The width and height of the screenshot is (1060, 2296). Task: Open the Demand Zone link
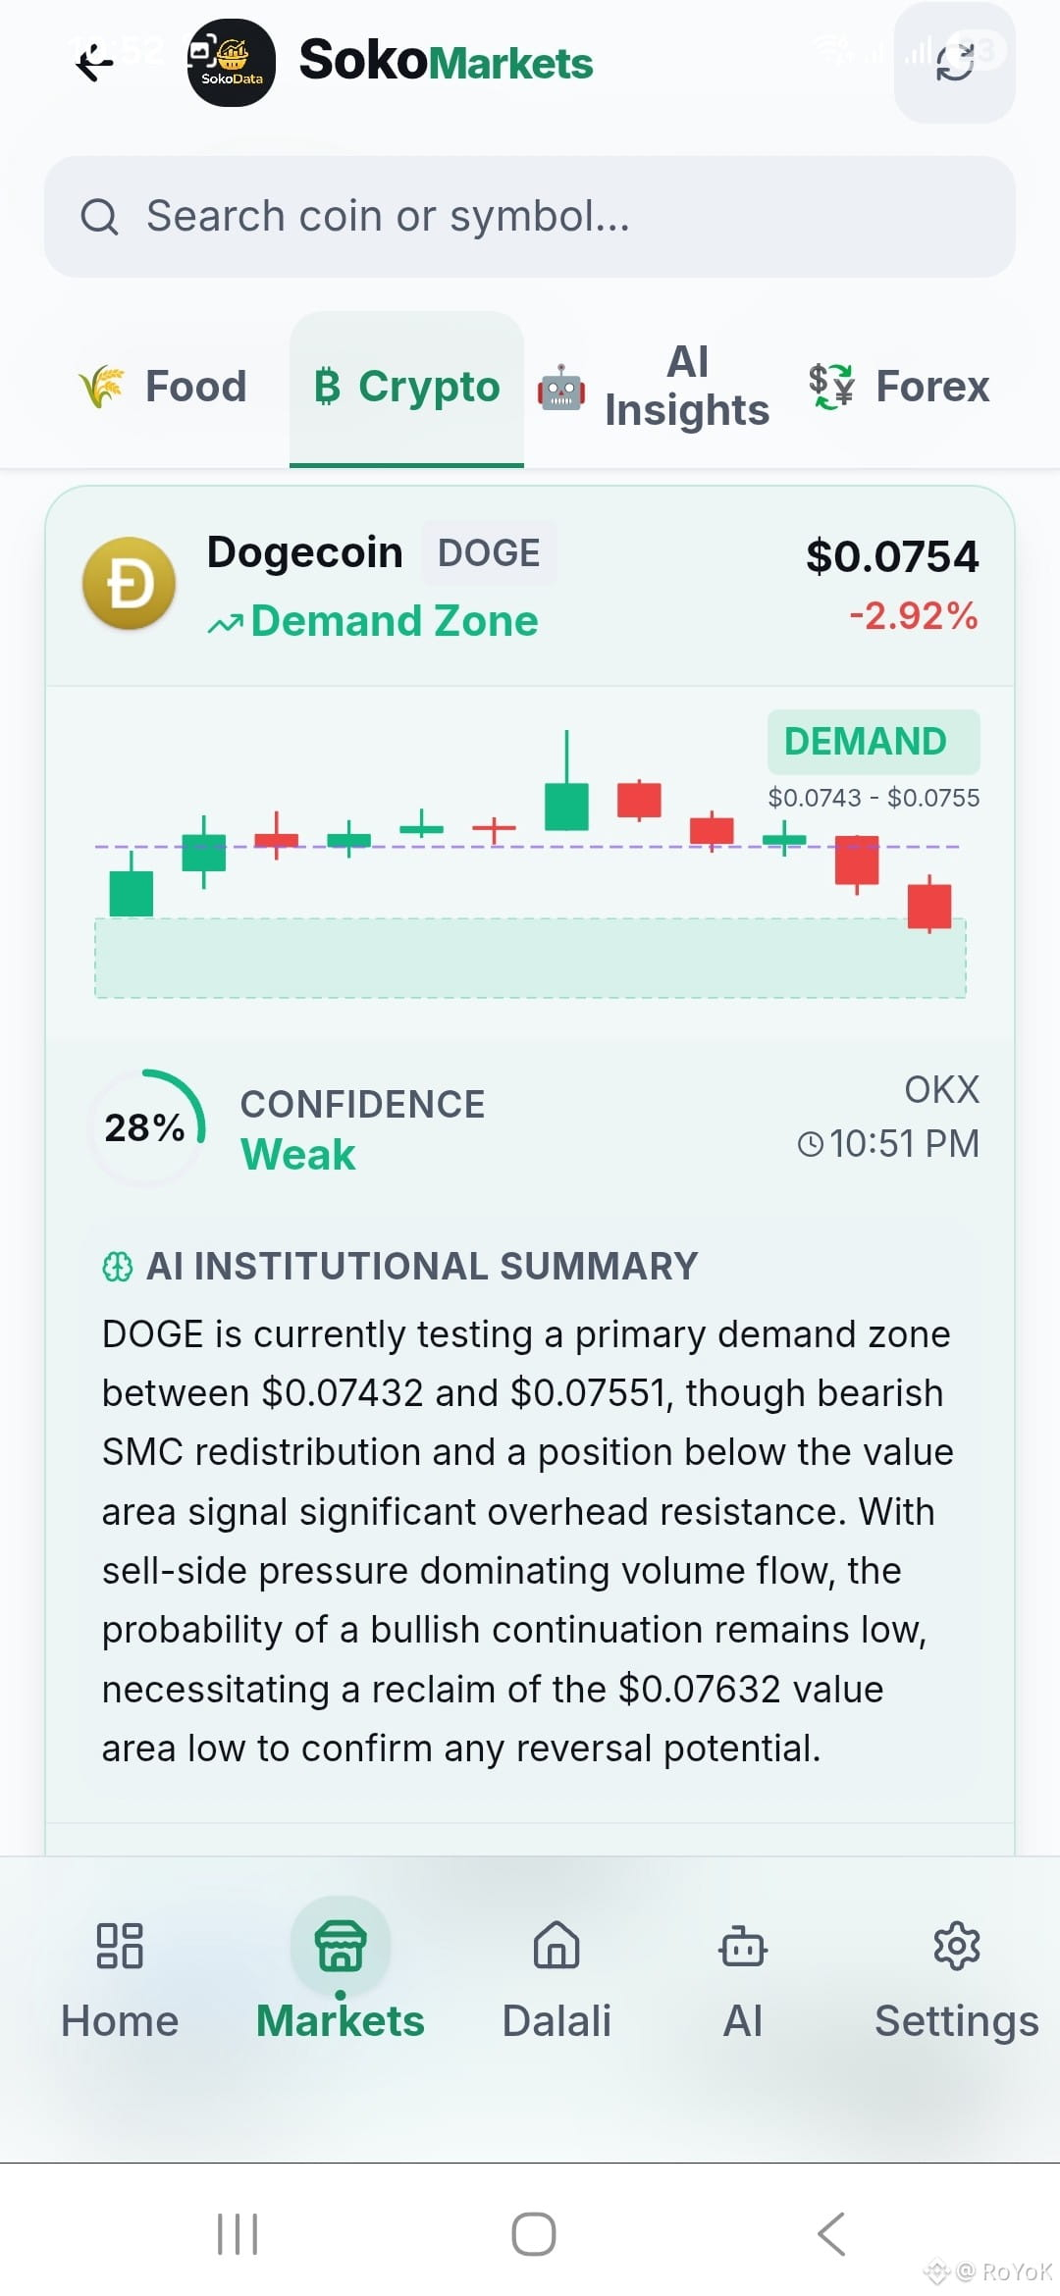[x=373, y=621]
